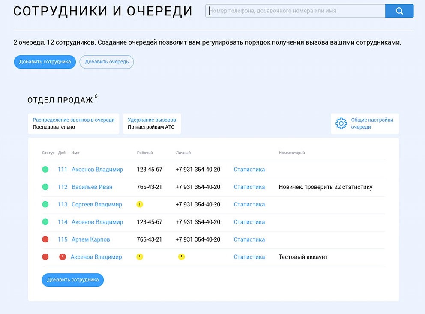Click the blue search magnifier button

(399, 11)
